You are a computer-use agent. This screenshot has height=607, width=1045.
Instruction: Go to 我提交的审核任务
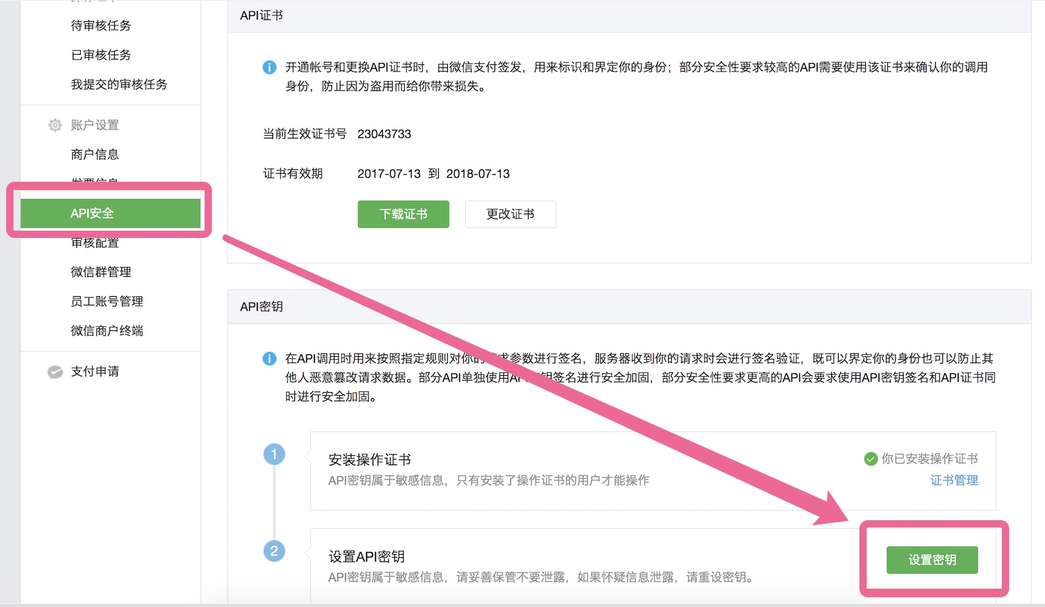(119, 84)
